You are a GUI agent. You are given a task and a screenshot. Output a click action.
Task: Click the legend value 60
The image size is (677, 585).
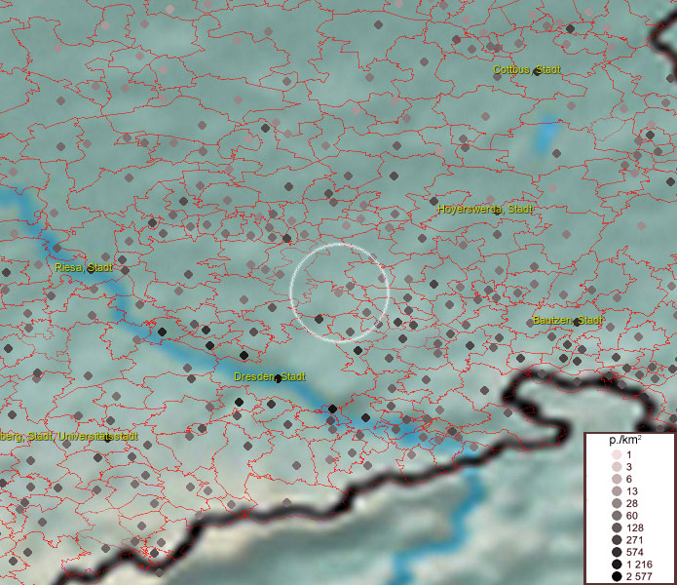click(631, 516)
